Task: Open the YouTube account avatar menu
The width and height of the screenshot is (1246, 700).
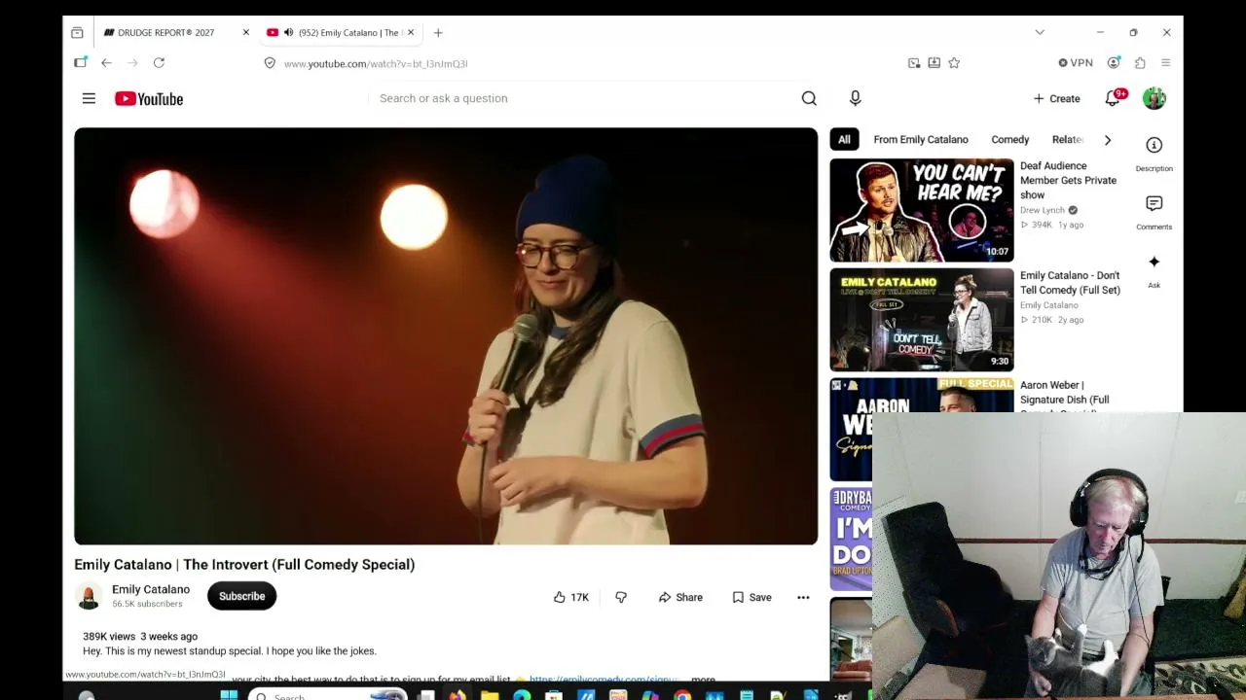Action: pos(1154,98)
